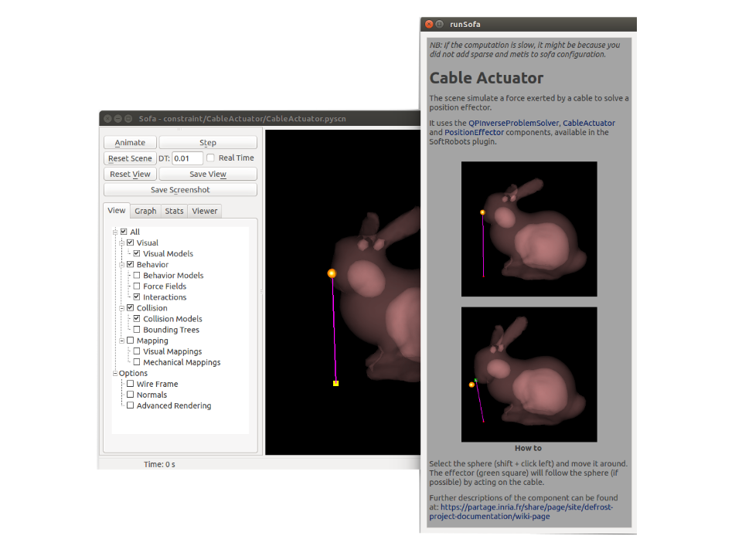This screenshot has width=742, height=556.
Task: Open the Viewer tab
Action: [x=204, y=211]
